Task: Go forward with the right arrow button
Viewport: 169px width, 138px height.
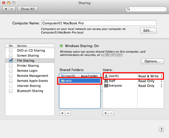Action: (x=12, y=9)
